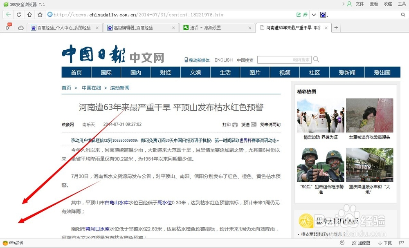409x248 pixels.
Task: Open 白龟山水库 hyperlink in article
Action: (117, 202)
